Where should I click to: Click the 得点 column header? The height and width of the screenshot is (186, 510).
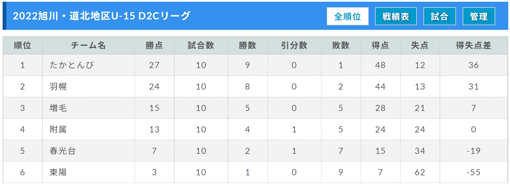(380, 45)
